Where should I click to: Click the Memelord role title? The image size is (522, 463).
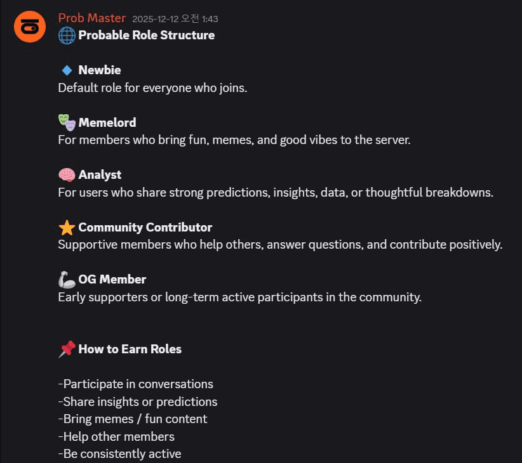tap(107, 122)
